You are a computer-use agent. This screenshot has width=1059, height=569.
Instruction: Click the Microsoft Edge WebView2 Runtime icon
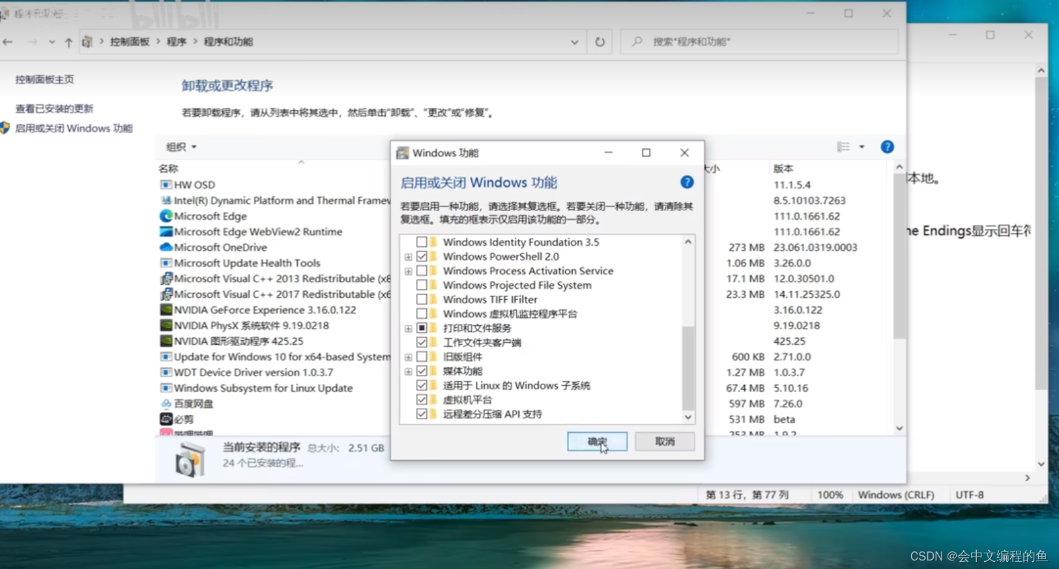tap(166, 231)
